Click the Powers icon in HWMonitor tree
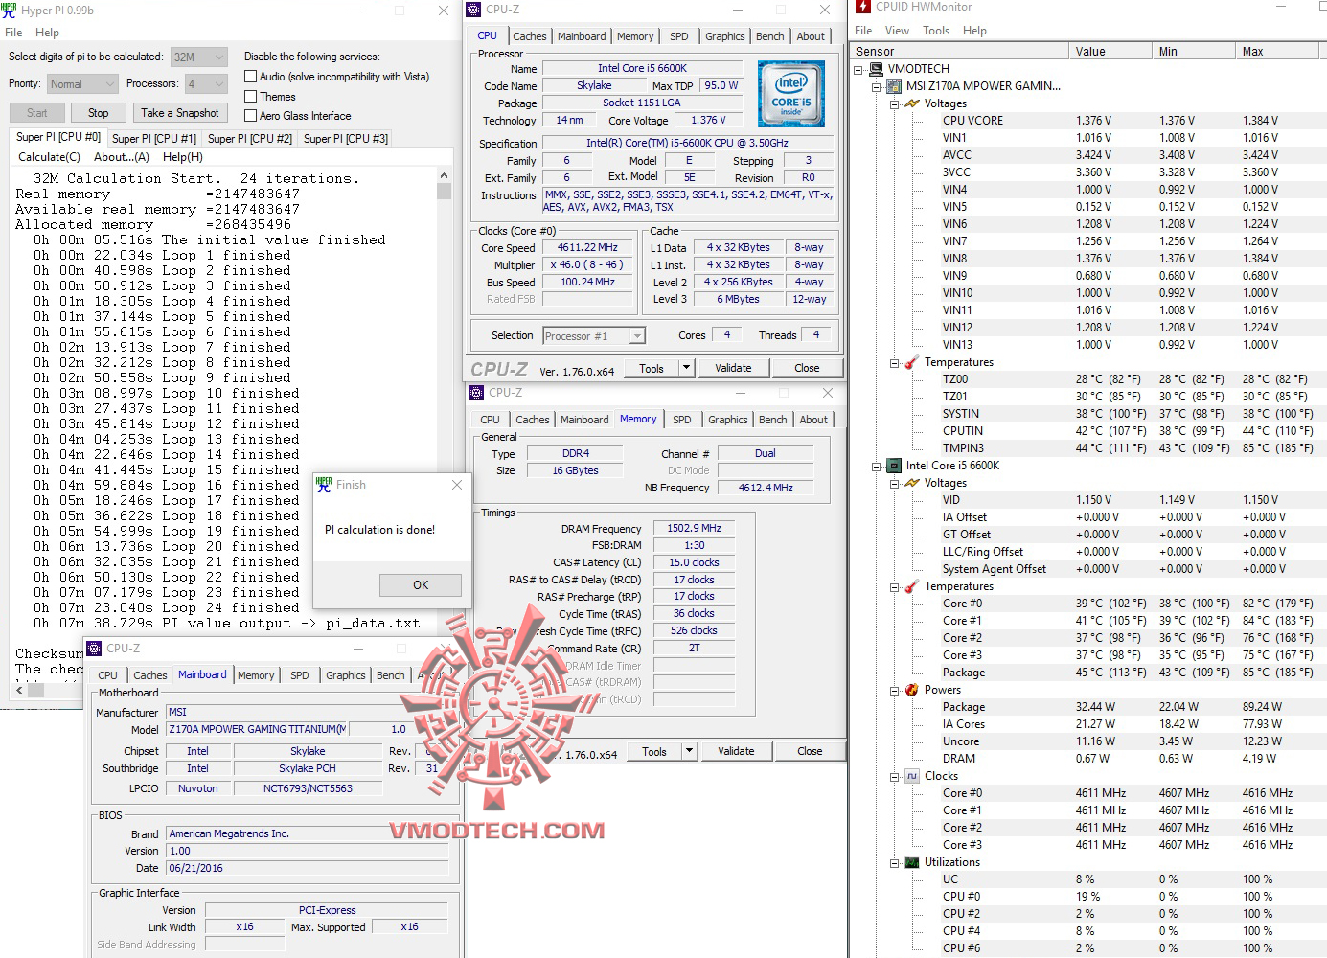The height and width of the screenshot is (958, 1327). click(x=910, y=689)
